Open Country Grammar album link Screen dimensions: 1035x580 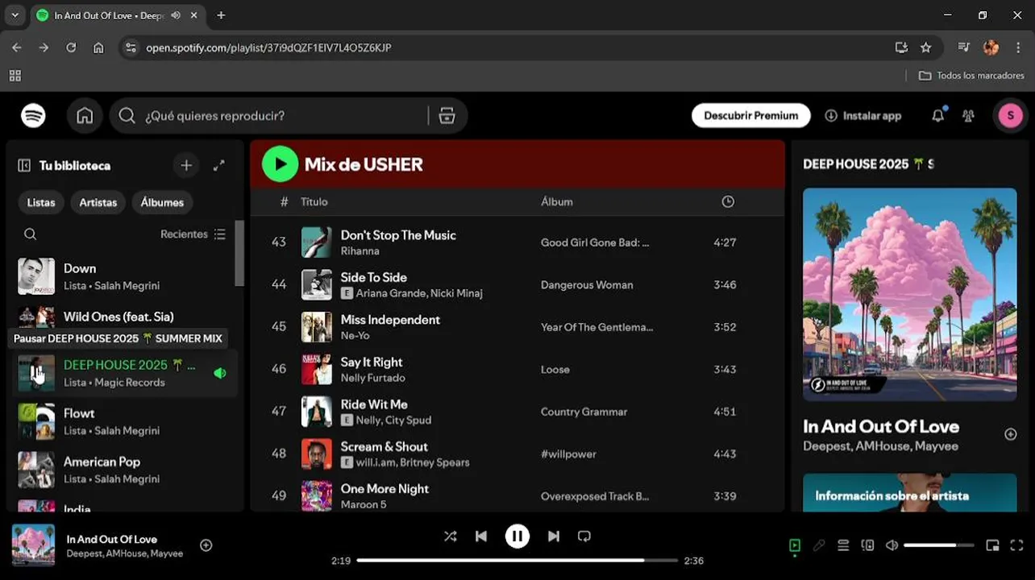click(x=584, y=412)
